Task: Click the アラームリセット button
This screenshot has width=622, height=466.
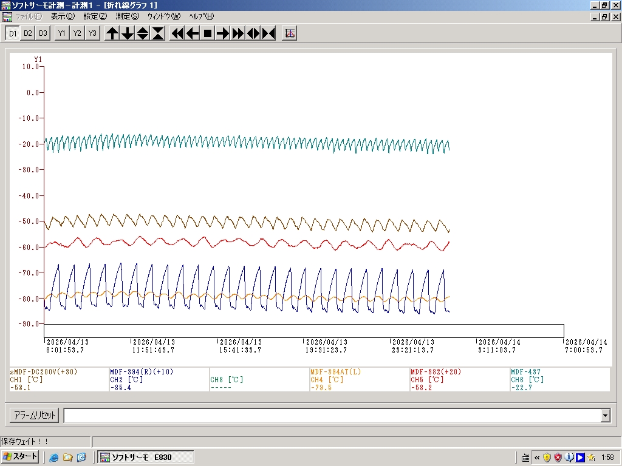Action: 34,416
